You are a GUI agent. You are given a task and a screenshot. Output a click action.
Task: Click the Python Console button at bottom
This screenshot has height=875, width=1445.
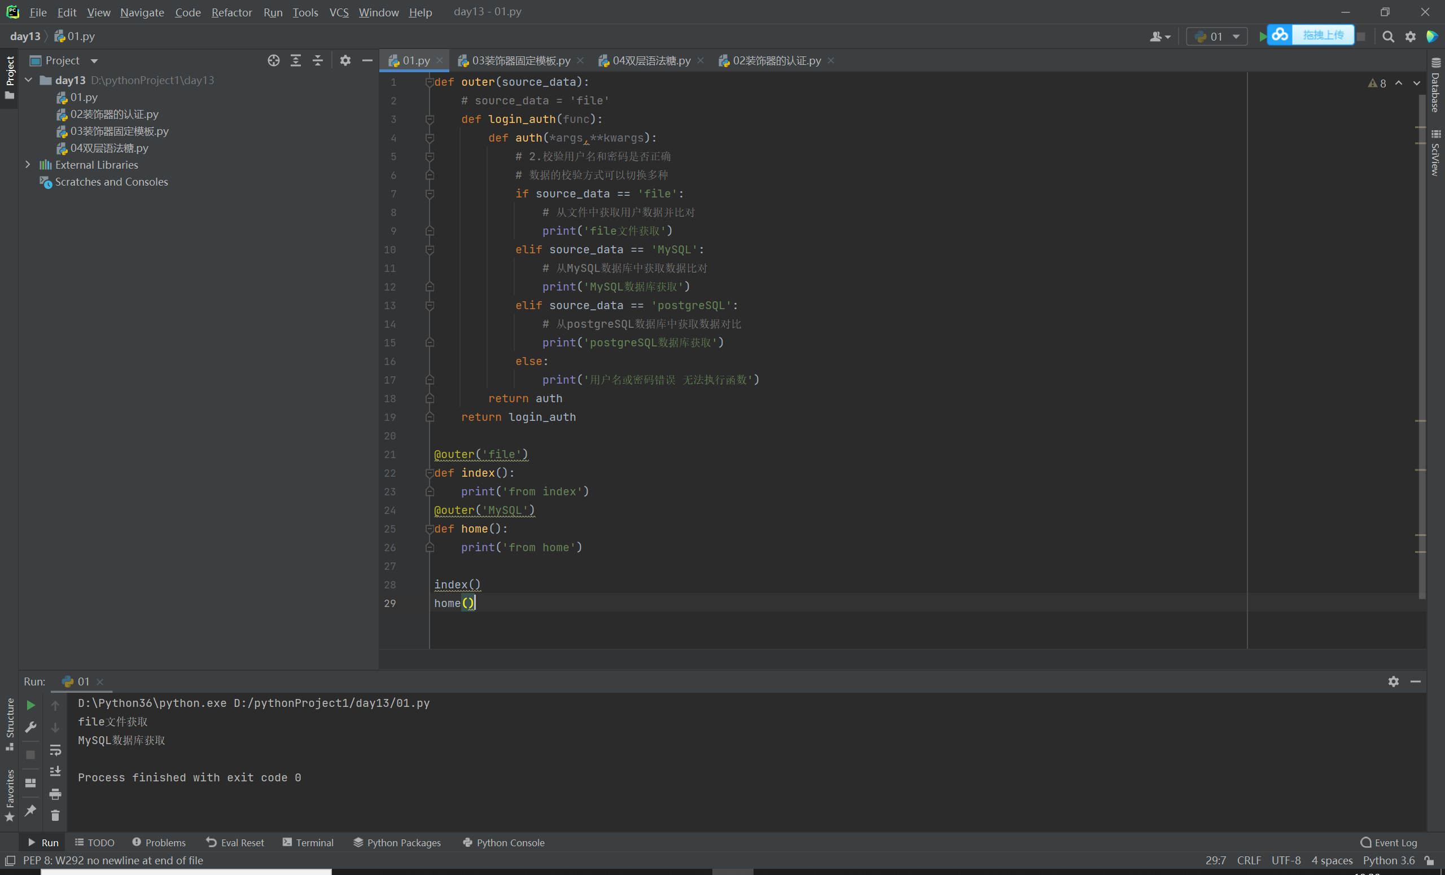coord(503,842)
